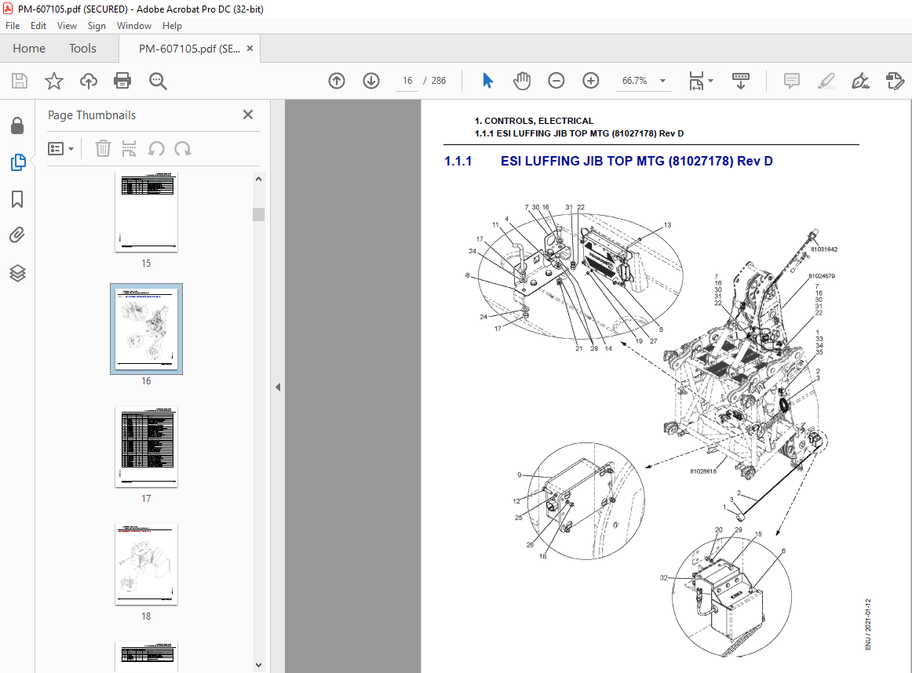Click thumbnails scrollbar up arrow
The image size is (912, 673).
pos(259,179)
